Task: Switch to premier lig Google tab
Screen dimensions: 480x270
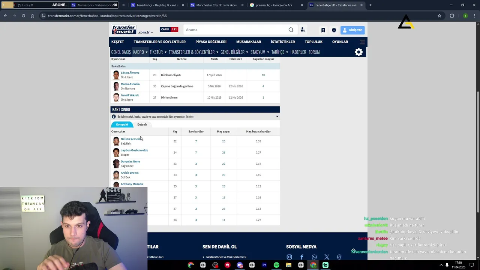Action: [276, 5]
